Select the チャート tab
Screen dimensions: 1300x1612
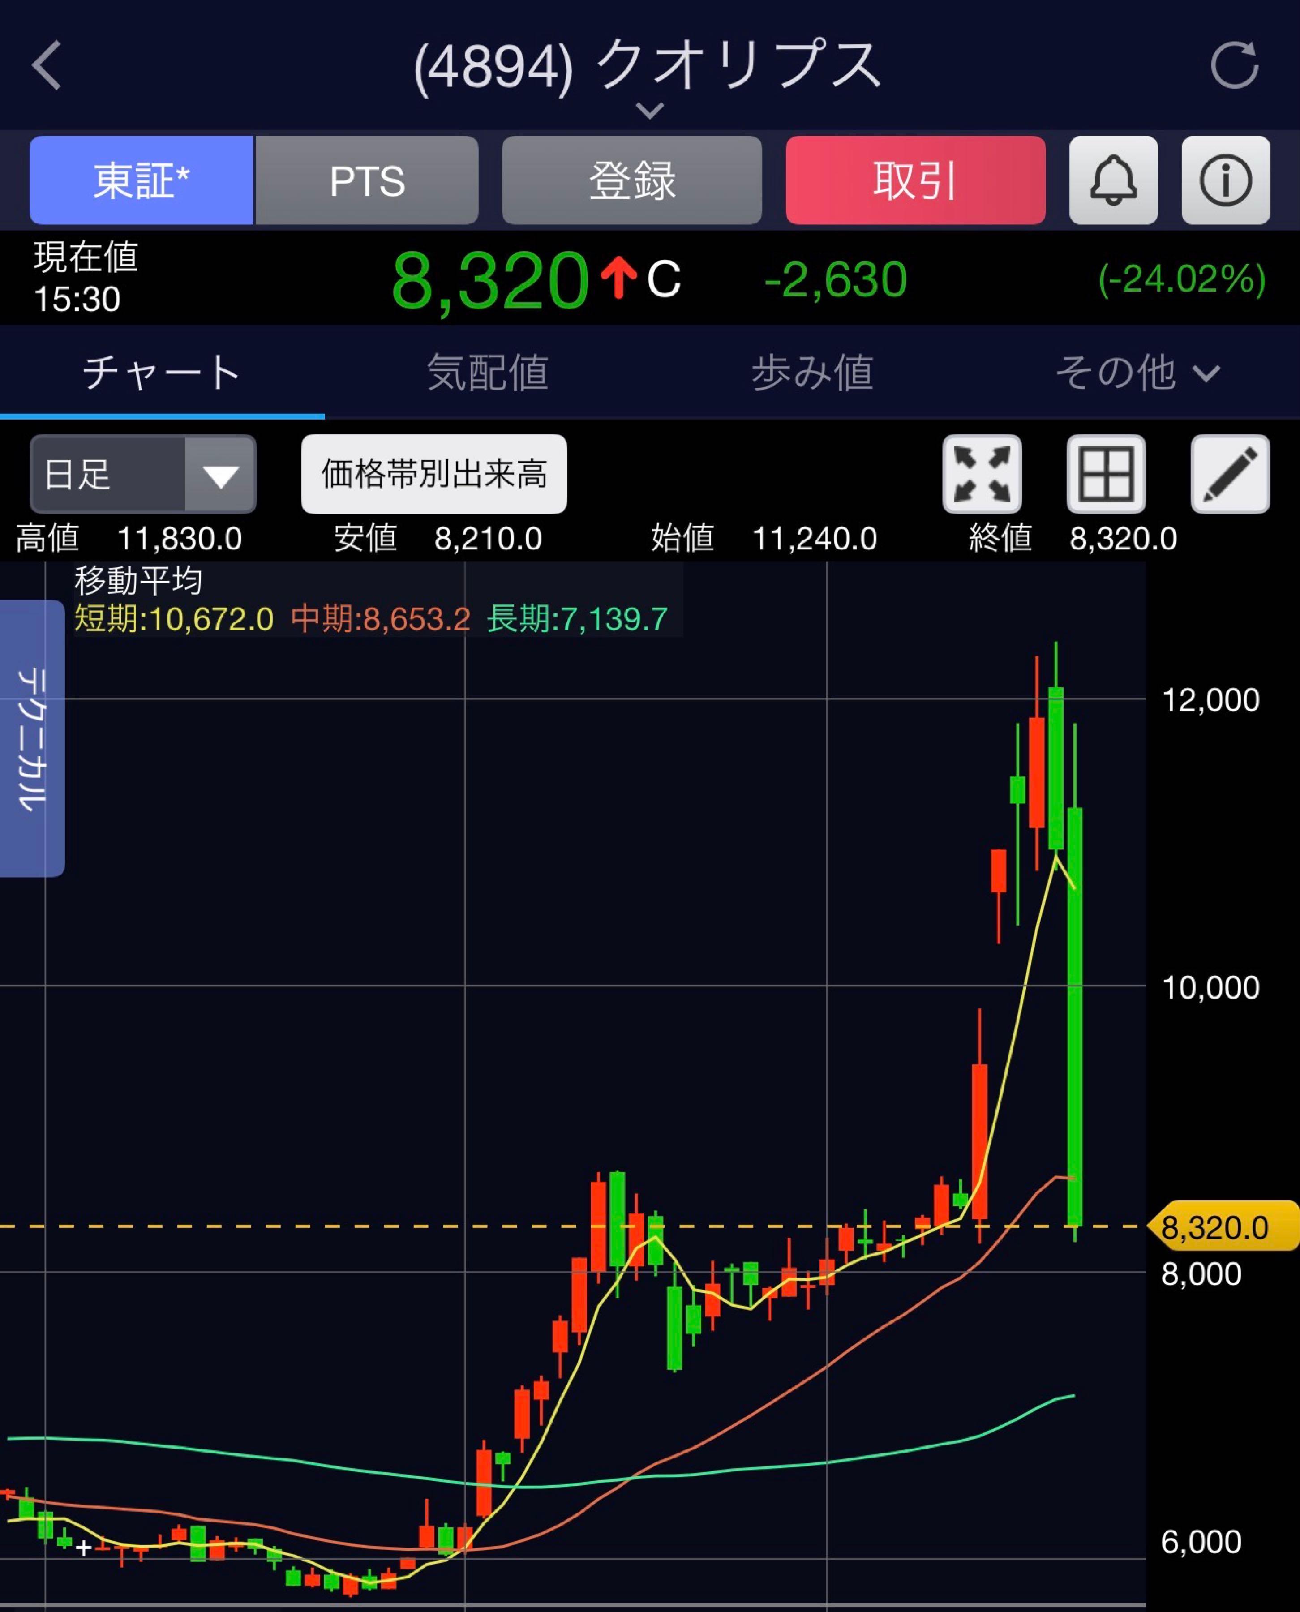pos(162,372)
